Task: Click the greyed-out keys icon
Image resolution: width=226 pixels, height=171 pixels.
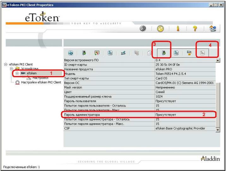Action: (136, 53)
